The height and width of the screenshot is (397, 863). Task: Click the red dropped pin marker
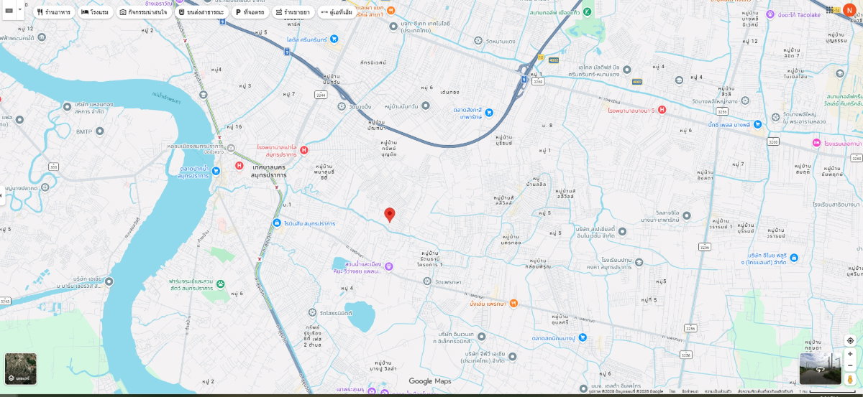tap(389, 214)
